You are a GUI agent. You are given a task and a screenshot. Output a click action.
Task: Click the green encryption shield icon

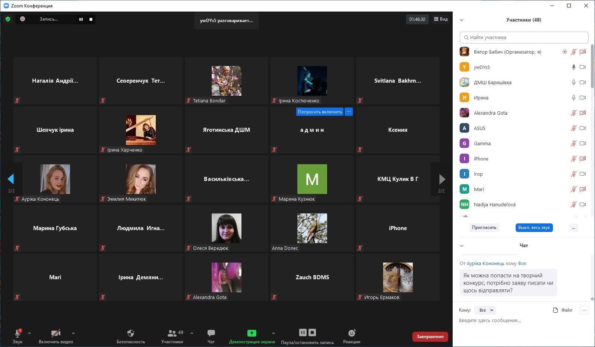tap(8, 19)
